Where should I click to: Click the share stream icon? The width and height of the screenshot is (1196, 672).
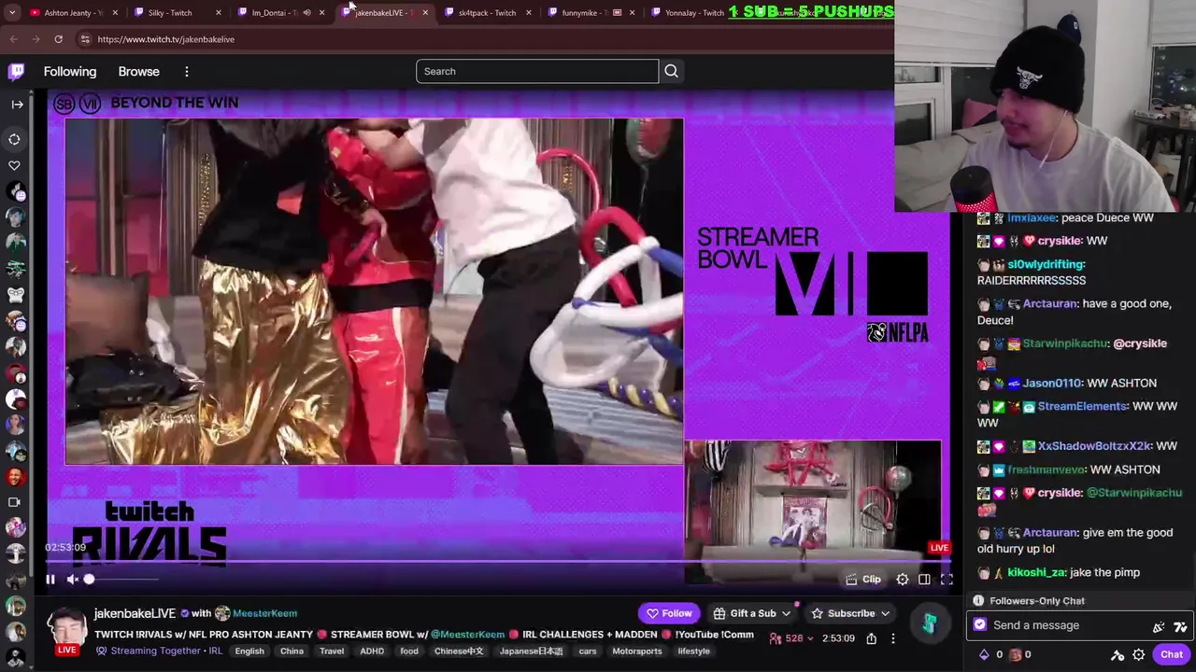point(871,638)
